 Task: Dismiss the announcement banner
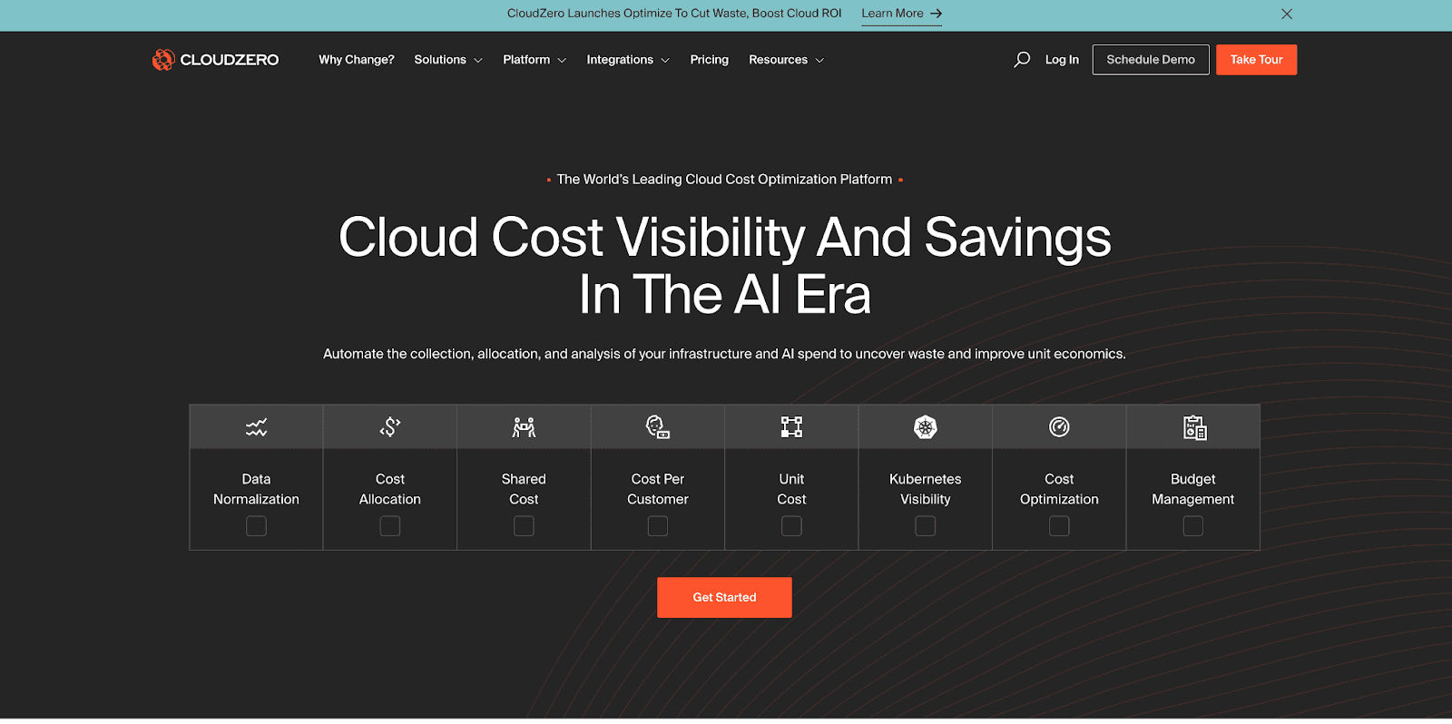(1287, 14)
